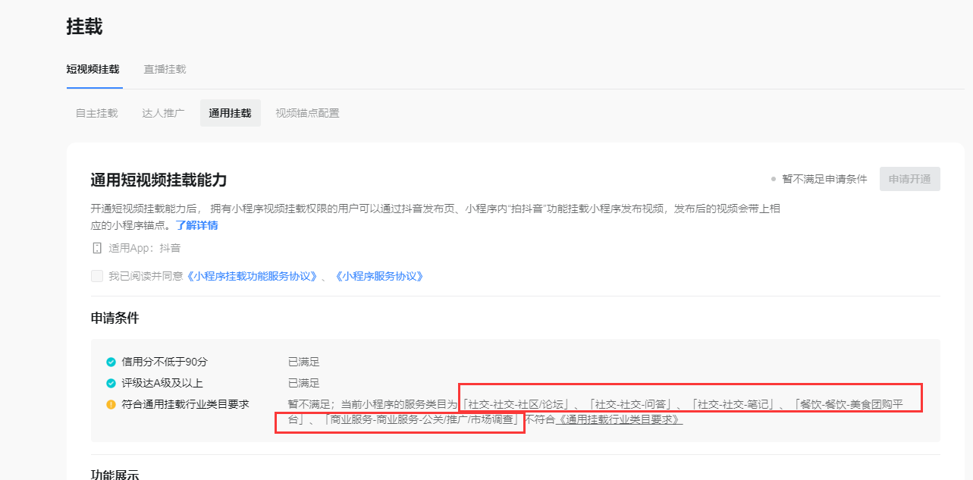This screenshot has height=480, width=973.
Task: Click the phone icon beside 适用App
Action: [96, 248]
